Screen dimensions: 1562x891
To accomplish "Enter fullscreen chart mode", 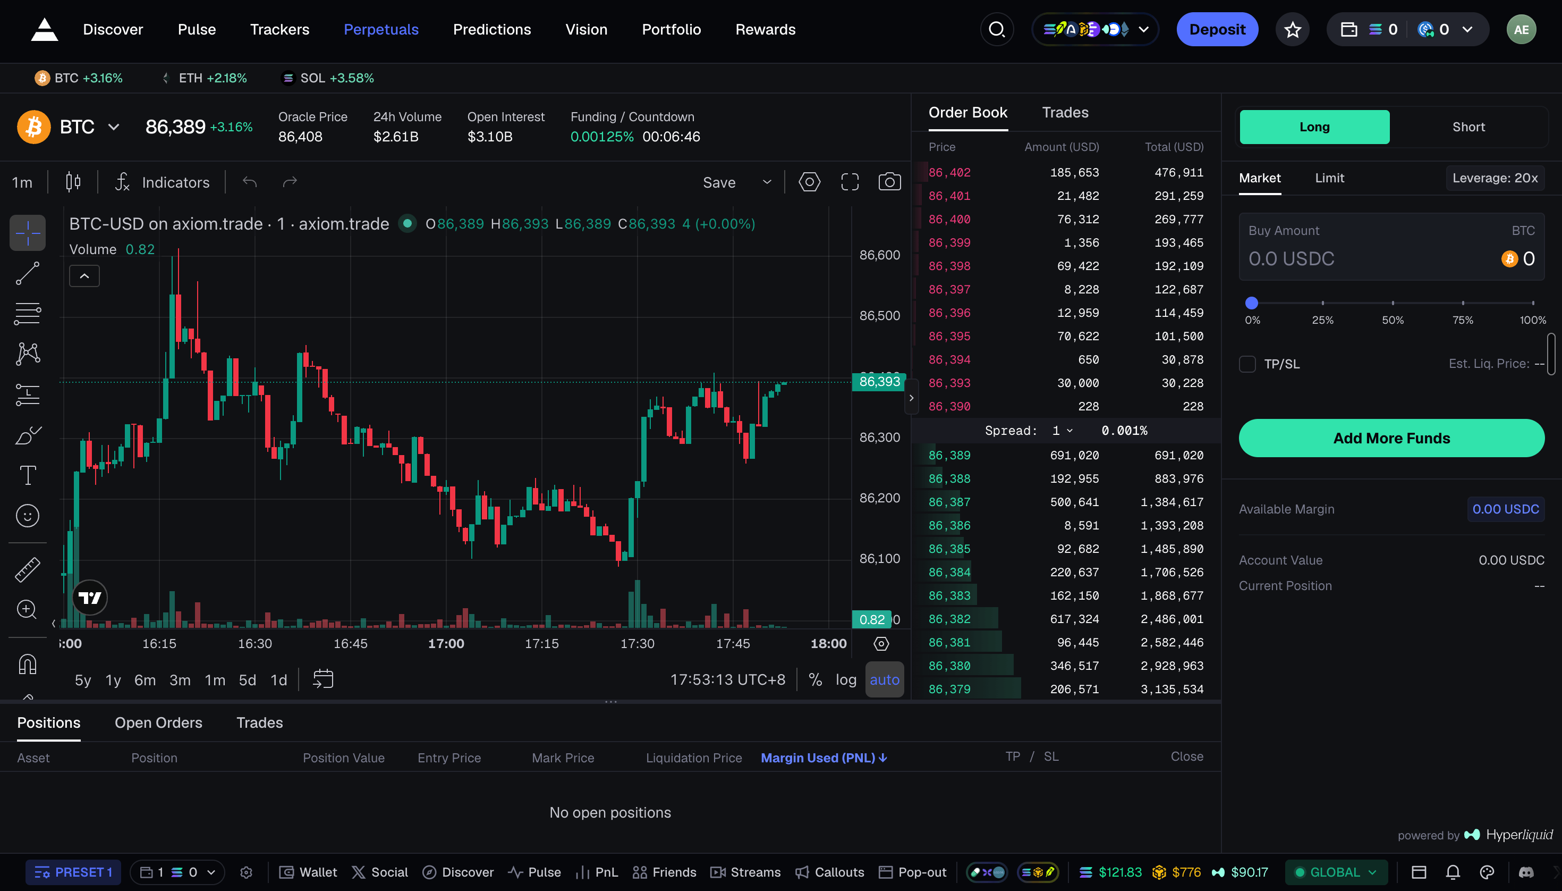I will [850, 182].
